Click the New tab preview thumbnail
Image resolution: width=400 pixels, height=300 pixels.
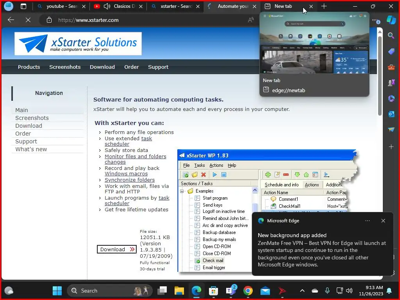314,43
